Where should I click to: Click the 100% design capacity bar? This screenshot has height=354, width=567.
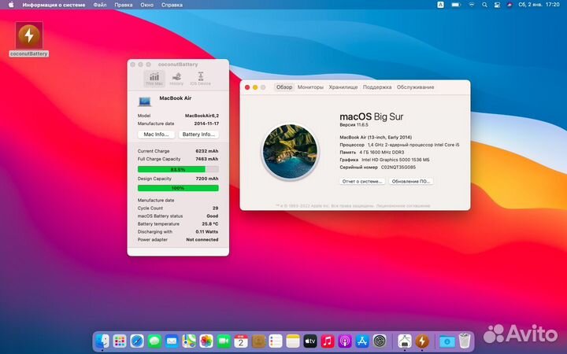[178, 188]
